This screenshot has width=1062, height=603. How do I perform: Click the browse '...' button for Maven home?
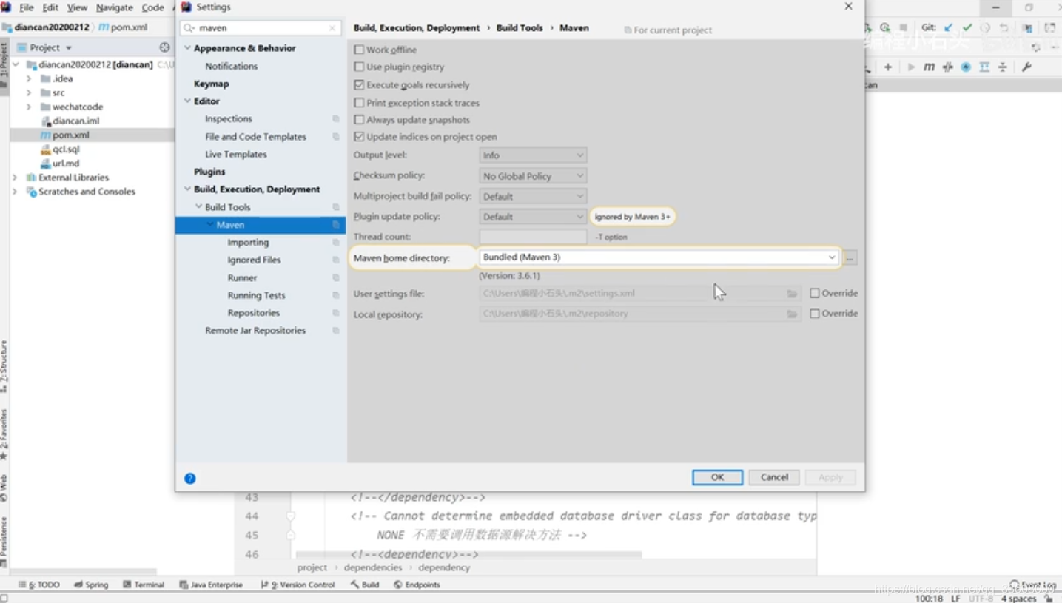point(850,257)
